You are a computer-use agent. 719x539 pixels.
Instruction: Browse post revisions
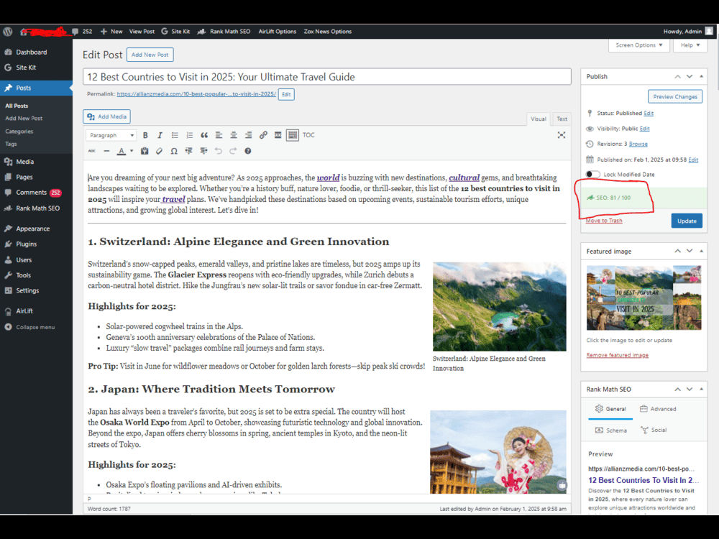point(638,144)
